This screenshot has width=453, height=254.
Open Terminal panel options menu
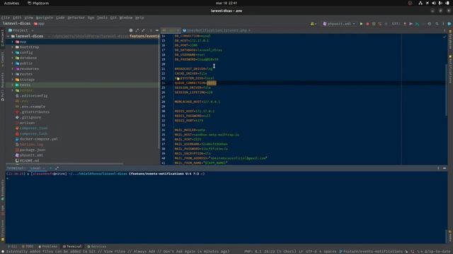point(438,168)
